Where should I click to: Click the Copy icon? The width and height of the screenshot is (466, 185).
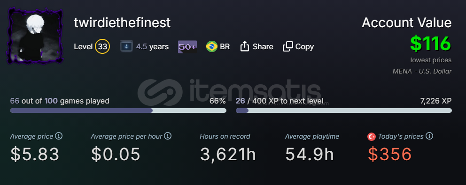[287, 46]
